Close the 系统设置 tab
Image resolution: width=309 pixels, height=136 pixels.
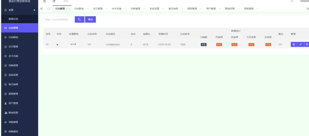click(x=163, y=9)
